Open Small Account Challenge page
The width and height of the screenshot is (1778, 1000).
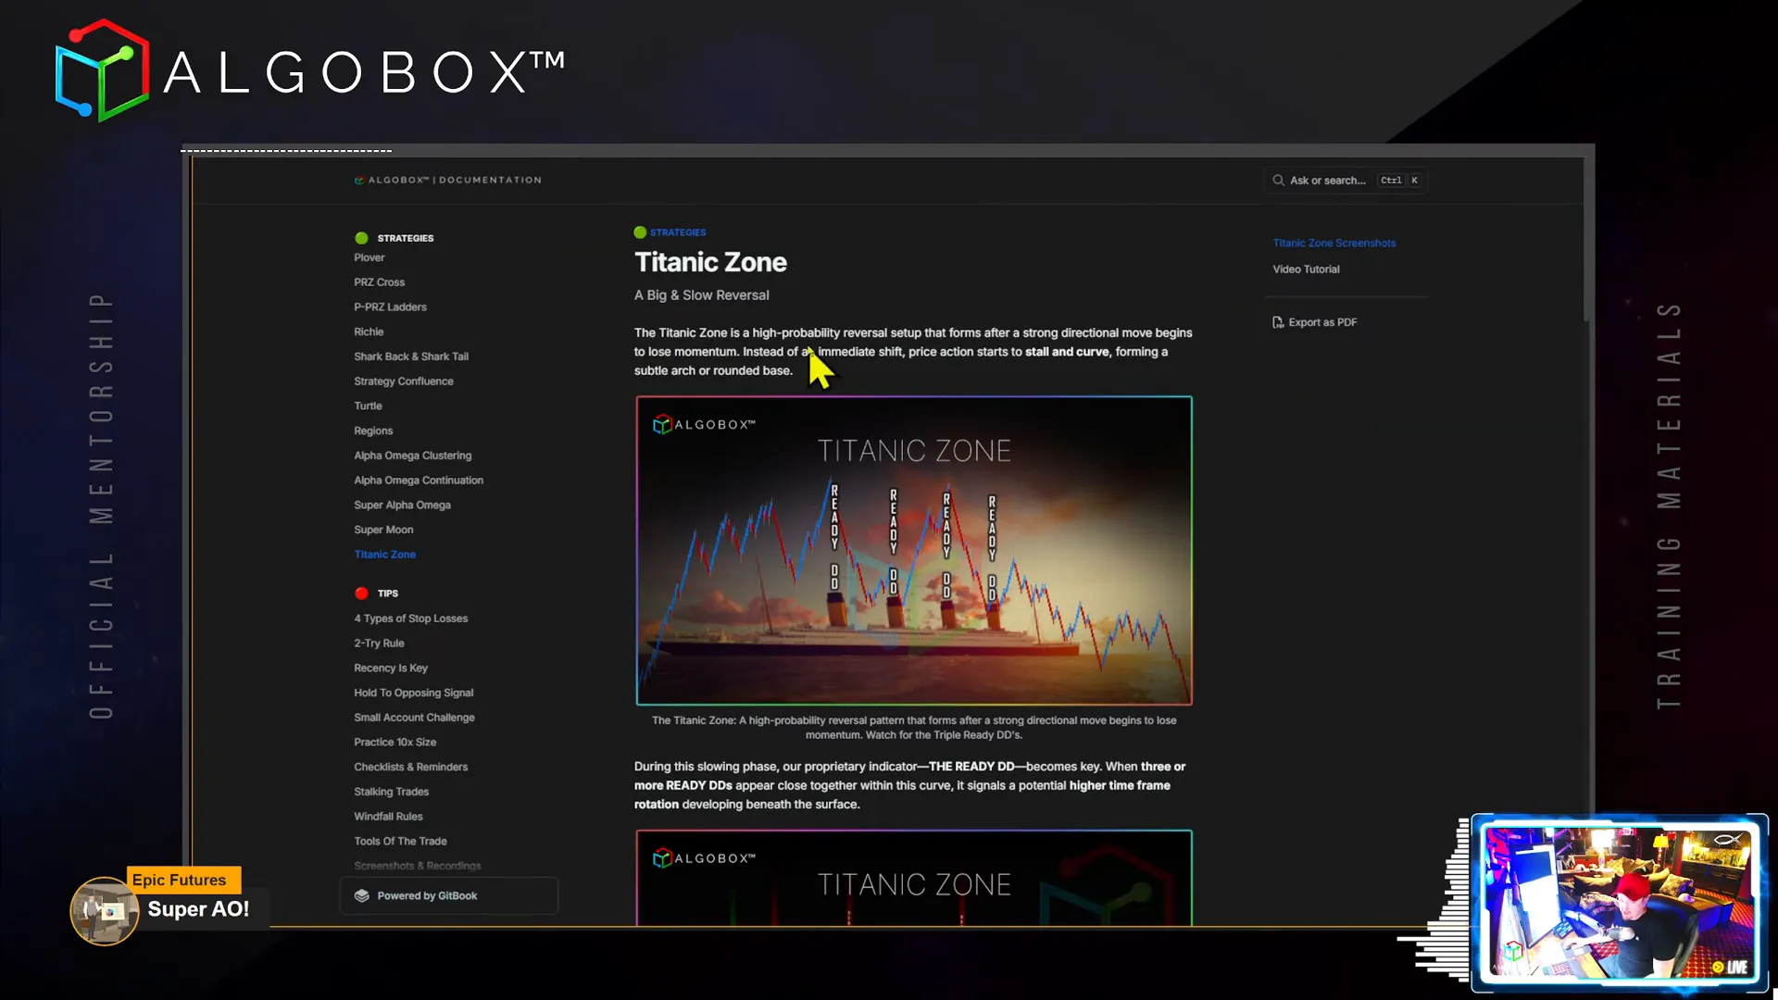coord(414,718)
